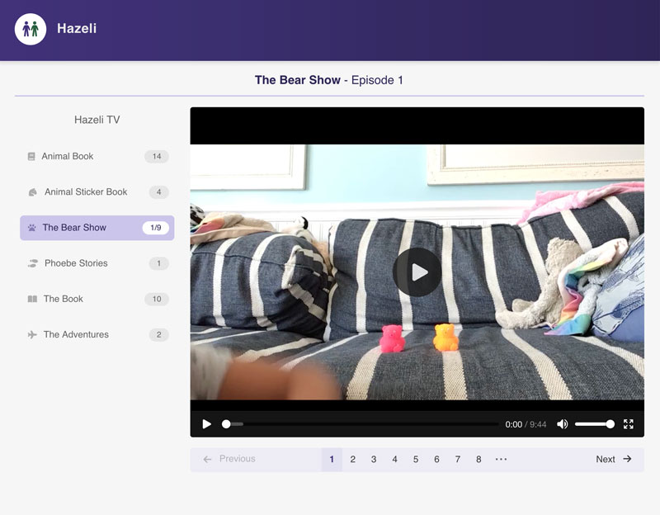
Task: Click the open book icon beside The Book
Action: point(32,299)
